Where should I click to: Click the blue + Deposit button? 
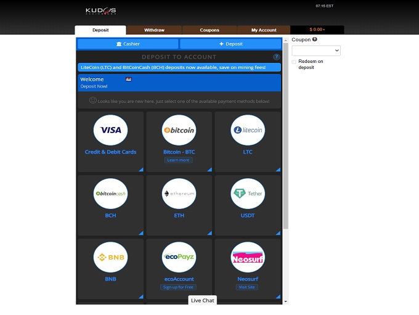(x=231, y=44)
